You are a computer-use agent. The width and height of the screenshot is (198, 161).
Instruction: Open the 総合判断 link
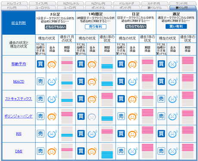(19, 23)
